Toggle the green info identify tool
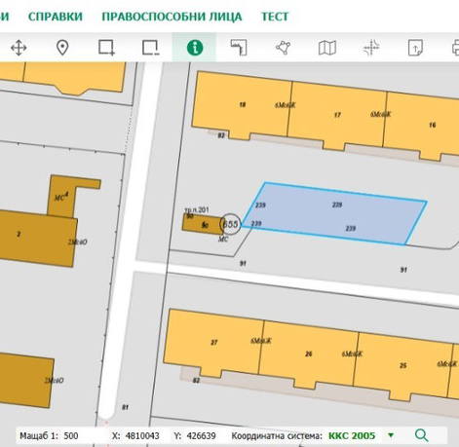 click(195, 48)
